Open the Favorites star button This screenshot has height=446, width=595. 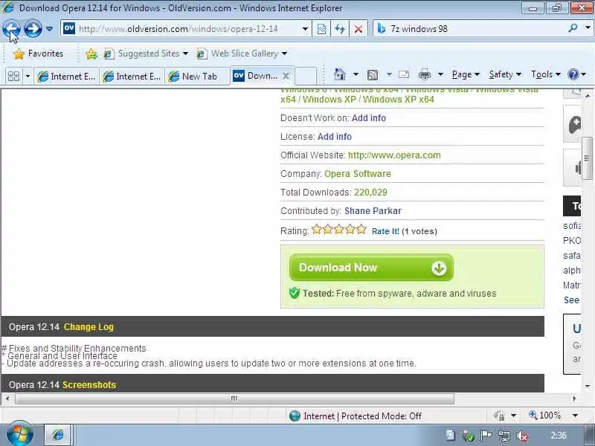tap(38, 54)
